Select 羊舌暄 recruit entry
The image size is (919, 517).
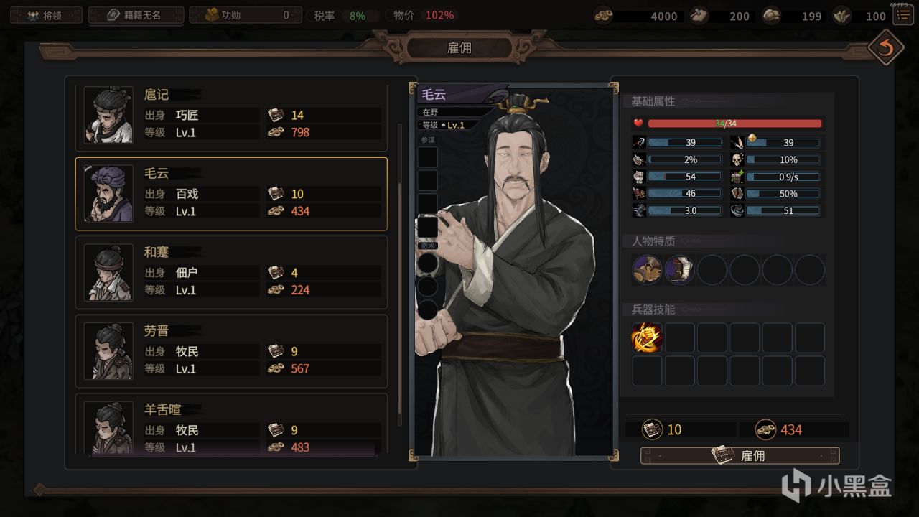(231, 425)
